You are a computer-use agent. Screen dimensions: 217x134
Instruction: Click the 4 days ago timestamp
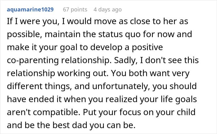tap(108, 10)
